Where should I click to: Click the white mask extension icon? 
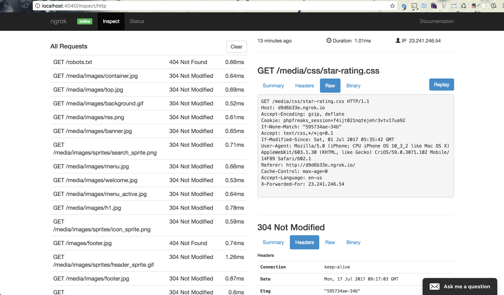tap(444, 6)
